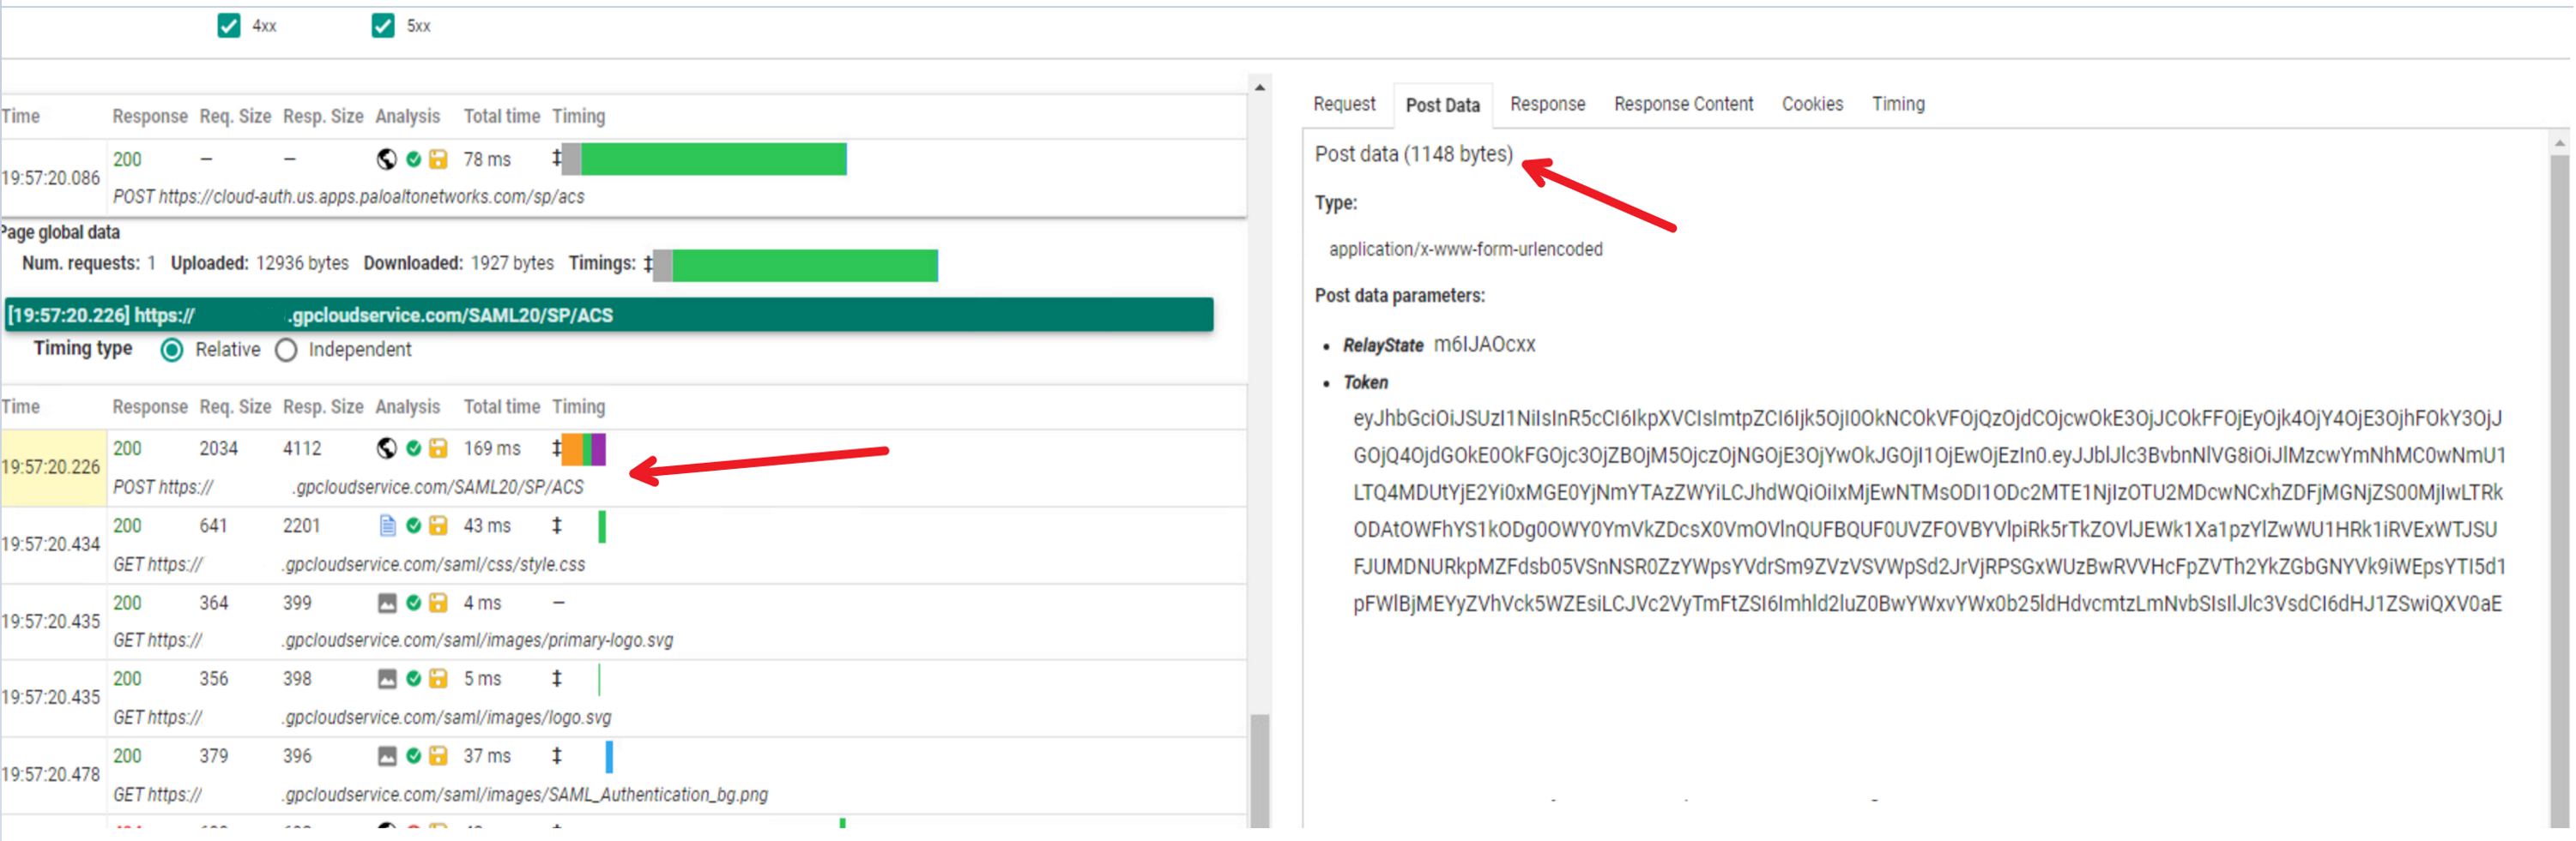Collapse the gpcloudservice SAML20/SP/ACS page header
The width and height of the screenshot is (2576, 841).
click(x=608, y=315)
